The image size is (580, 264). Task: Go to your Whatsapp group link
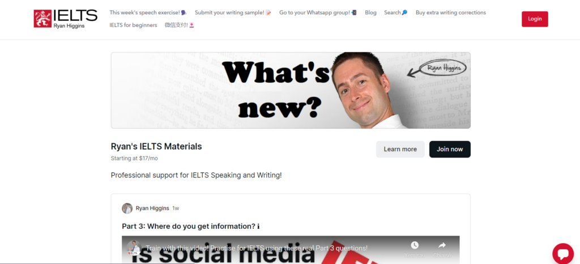[x=318, y=12]
